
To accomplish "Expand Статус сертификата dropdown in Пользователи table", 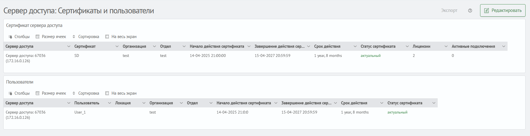I will 434,103.
